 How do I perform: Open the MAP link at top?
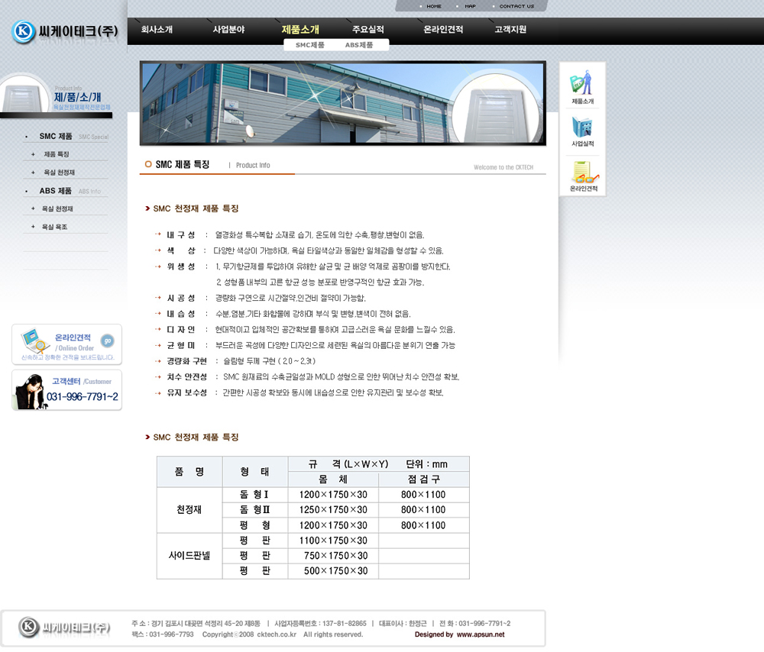tap(470, 6)
